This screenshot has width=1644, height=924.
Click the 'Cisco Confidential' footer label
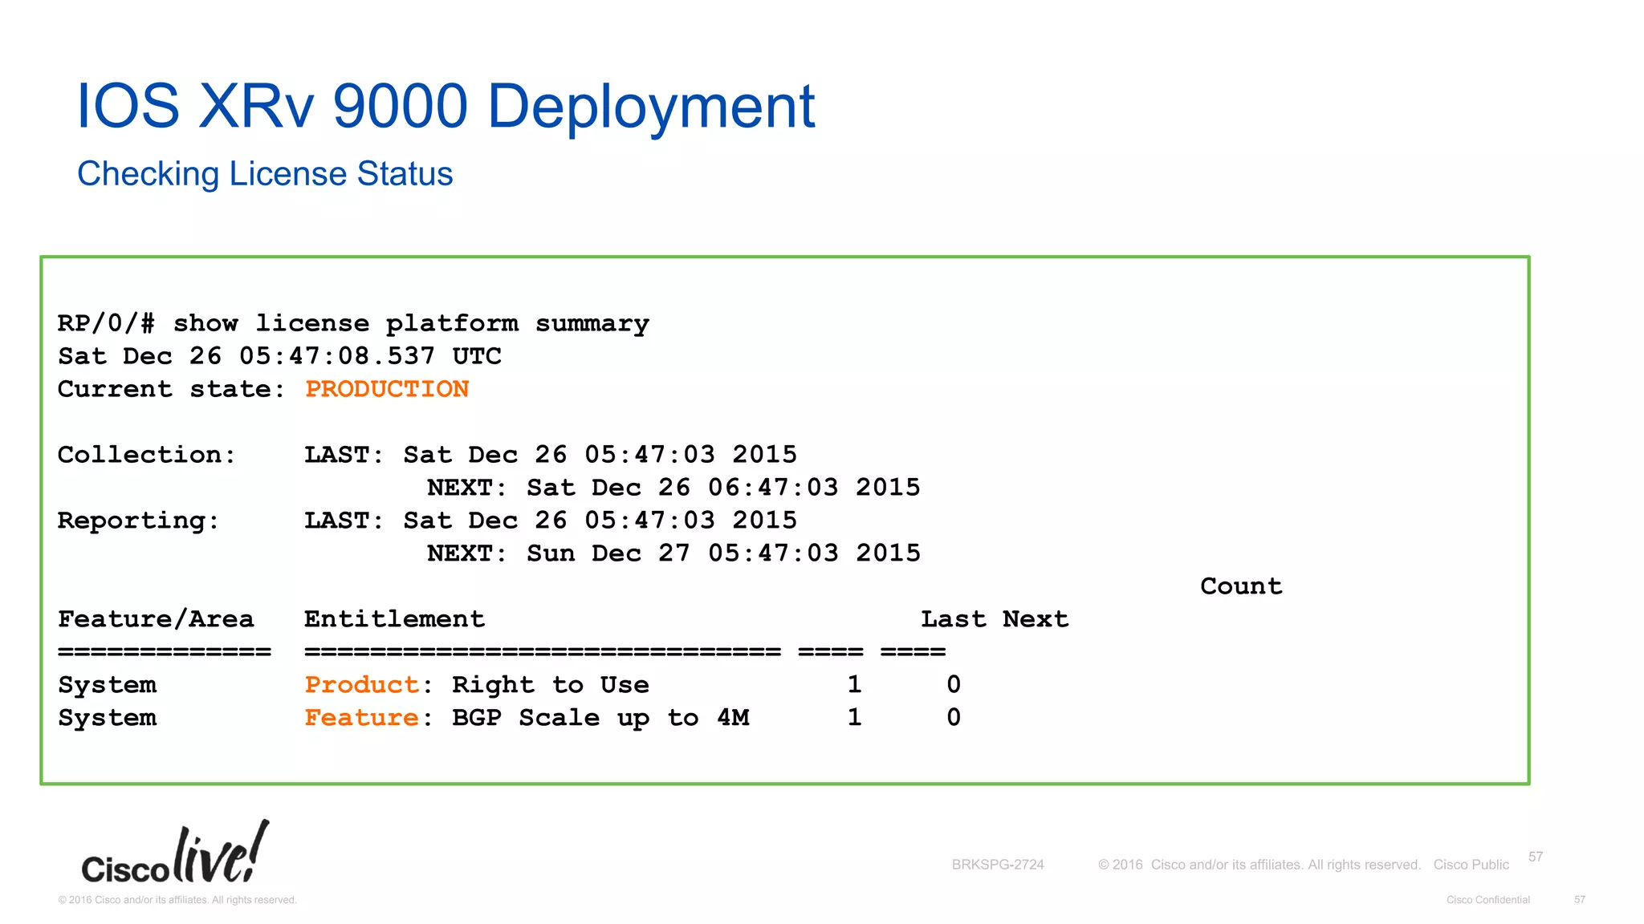click(1488, 900)
